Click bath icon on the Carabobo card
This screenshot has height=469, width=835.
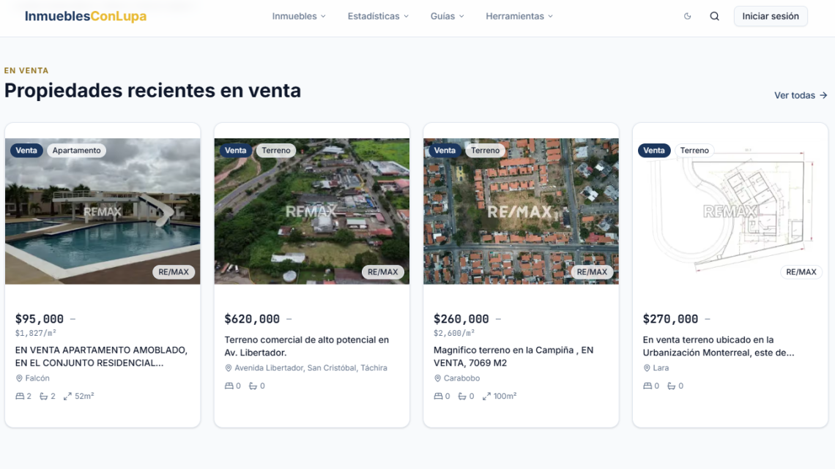(x=462, y=396)
